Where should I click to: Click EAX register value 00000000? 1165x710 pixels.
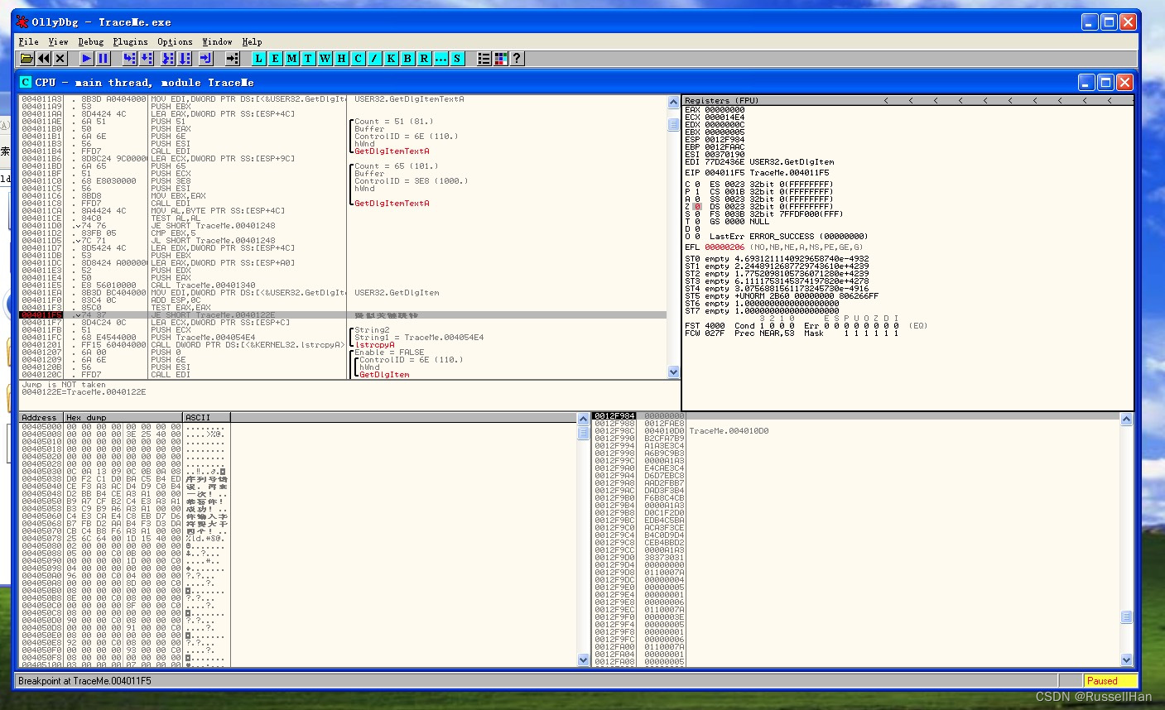coord(725,110)
